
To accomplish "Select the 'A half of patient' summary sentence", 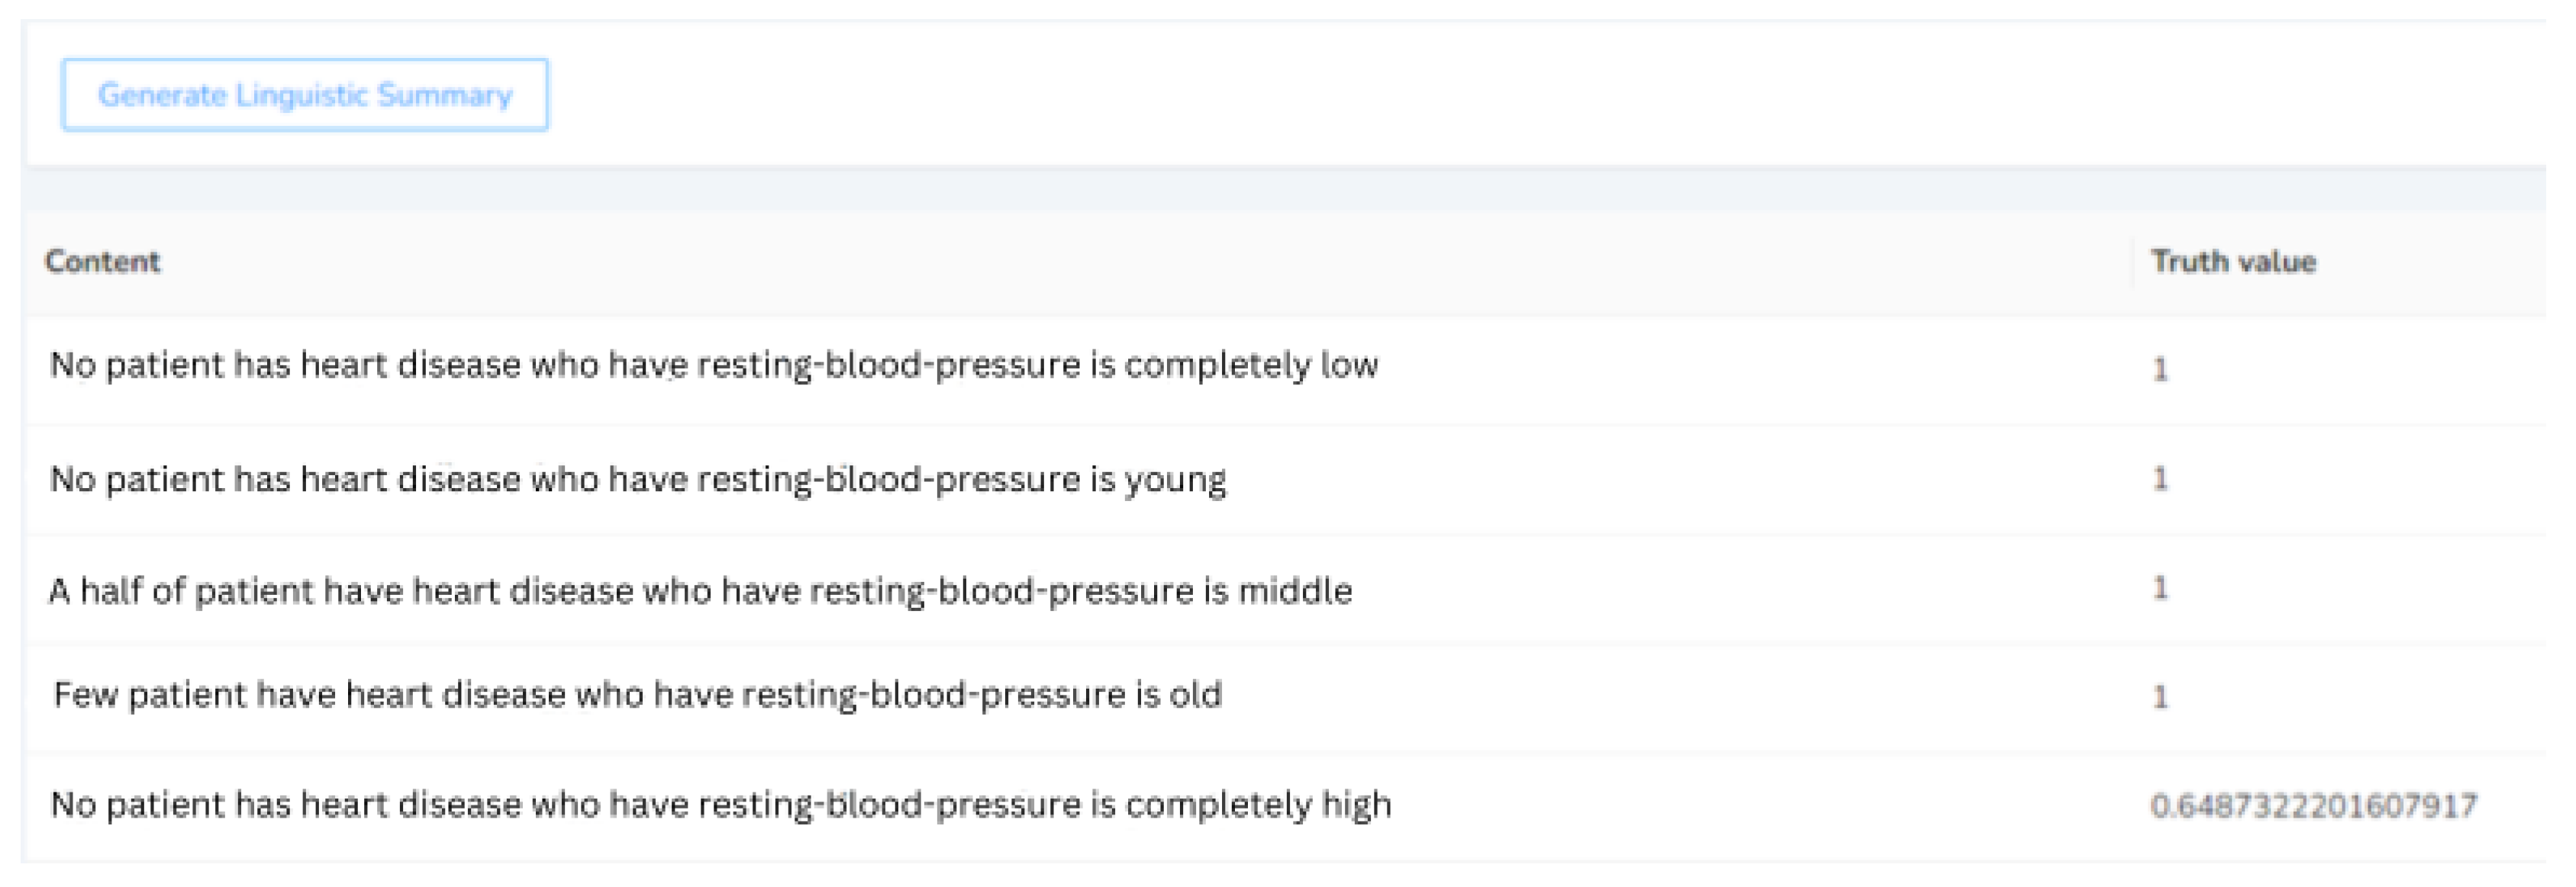I will click(x=700, y=591).
